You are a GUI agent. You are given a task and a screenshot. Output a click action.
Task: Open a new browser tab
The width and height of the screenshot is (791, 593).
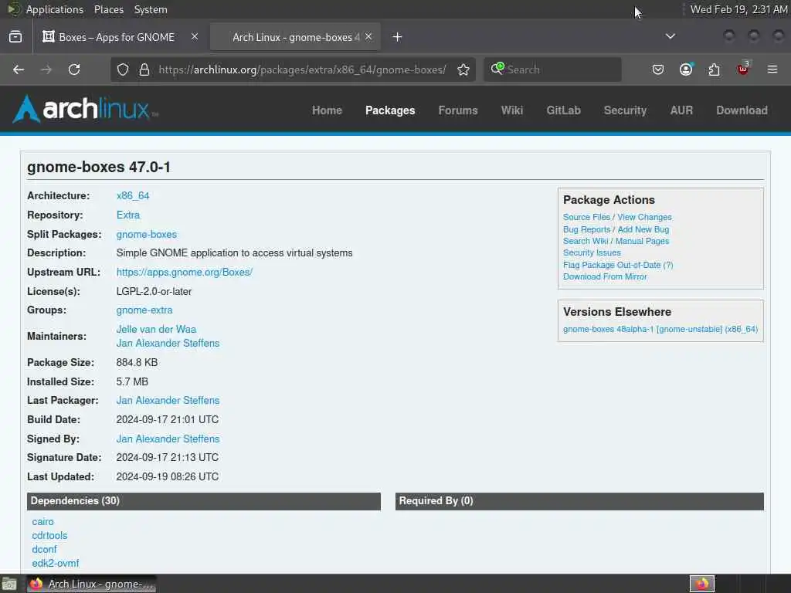397,37
